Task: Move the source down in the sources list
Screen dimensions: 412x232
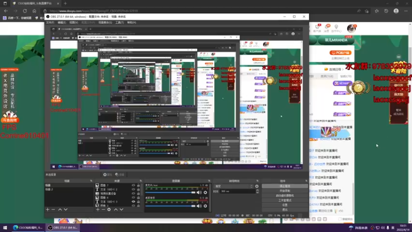Action: (122, 210)
